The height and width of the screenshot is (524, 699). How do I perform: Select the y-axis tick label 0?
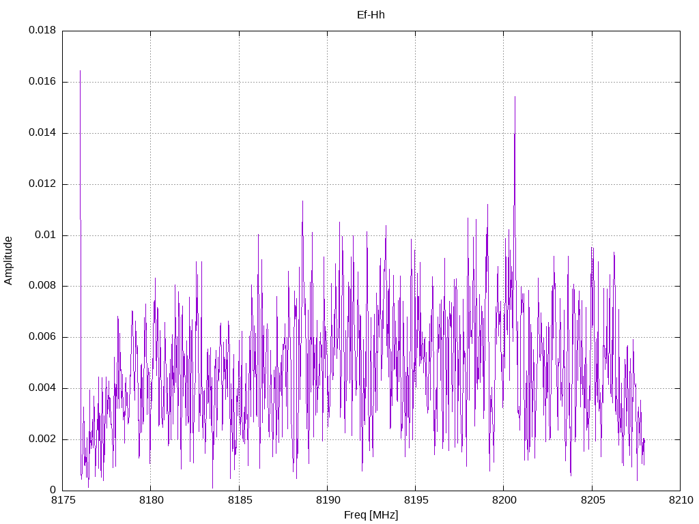click(x=53, y=490)
